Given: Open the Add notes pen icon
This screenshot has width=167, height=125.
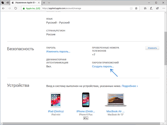Looking at the screenshot, I should 151,8.
